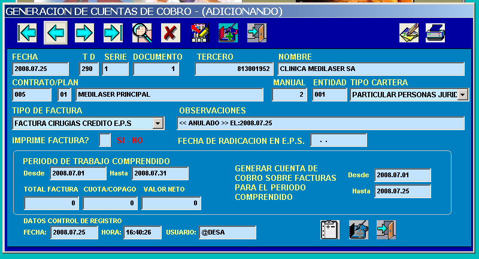The image size is (479, 259).
Task: Go to the first record arrow
Action: click(x=27, y=33)
